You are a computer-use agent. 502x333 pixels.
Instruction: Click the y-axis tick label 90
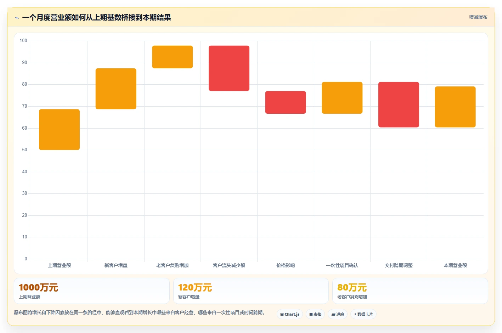24,63
